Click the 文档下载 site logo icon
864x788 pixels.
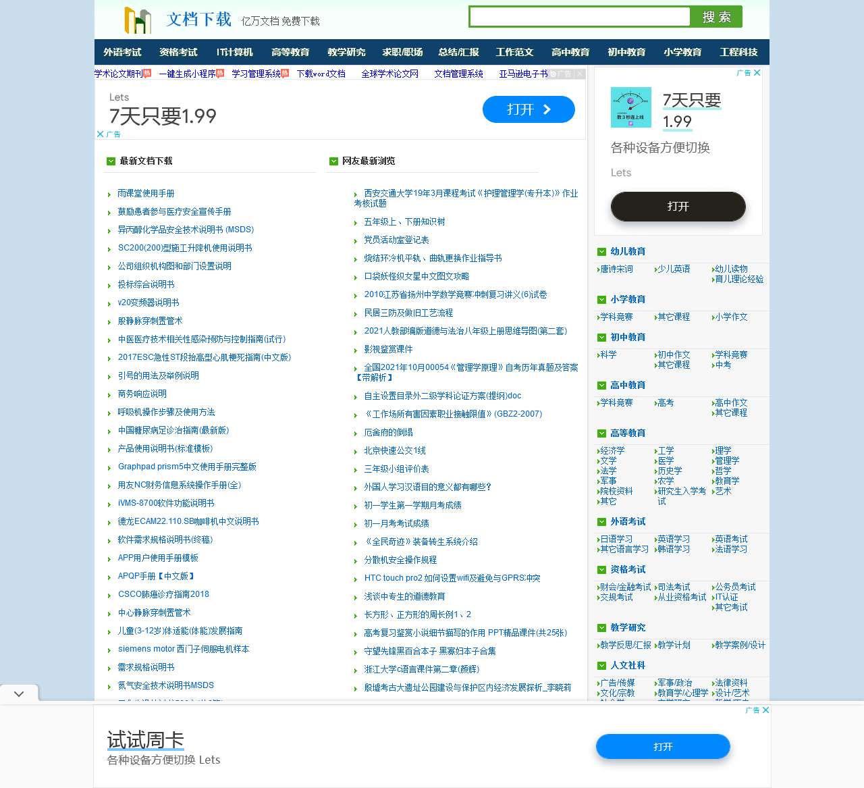[x=137, y=20]
